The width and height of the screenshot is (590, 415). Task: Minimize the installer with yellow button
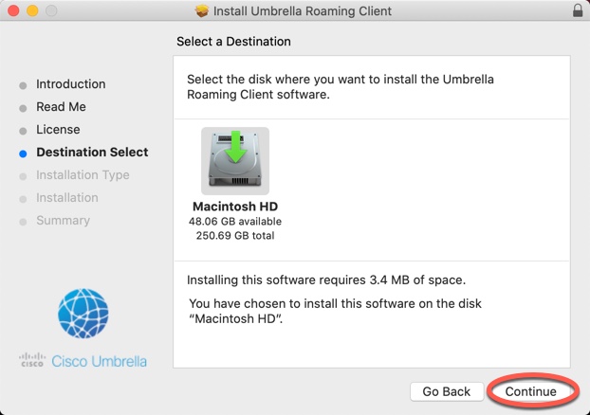click(32, 10)
